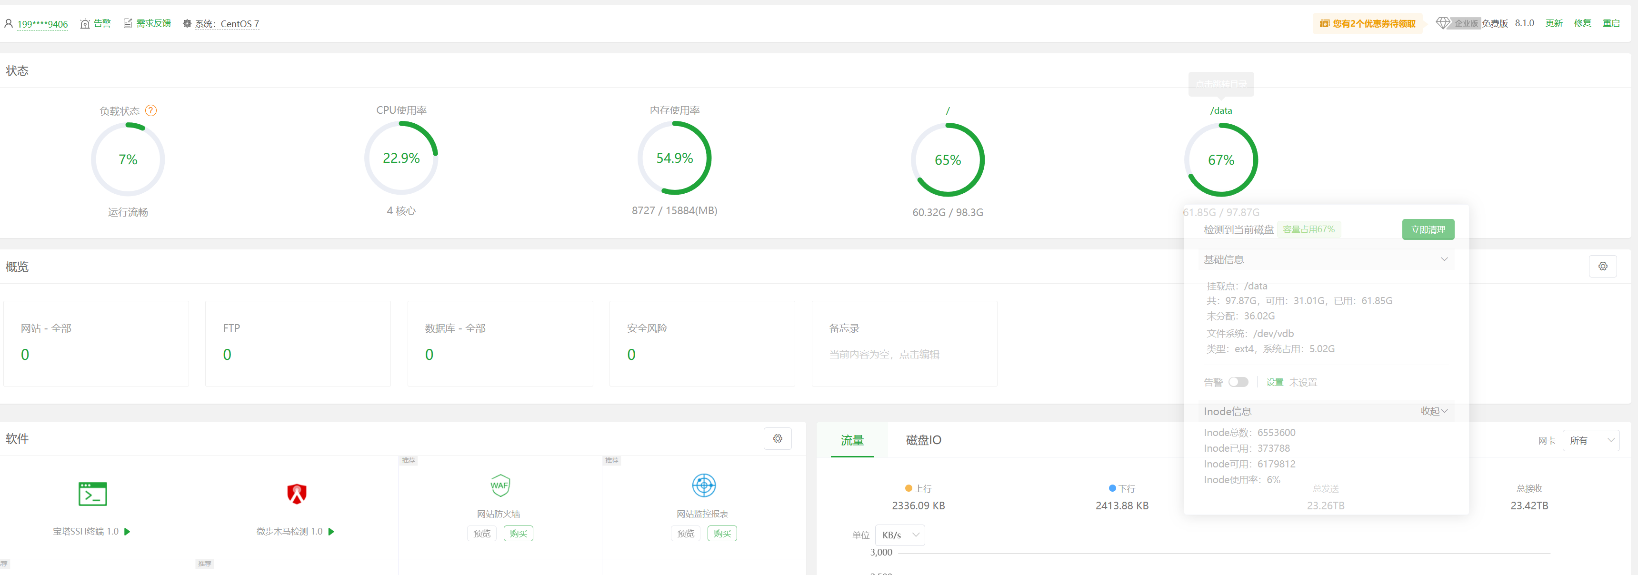
Task: Click the 8727 / 15884(MB) memory text
Action: [675, 210]
